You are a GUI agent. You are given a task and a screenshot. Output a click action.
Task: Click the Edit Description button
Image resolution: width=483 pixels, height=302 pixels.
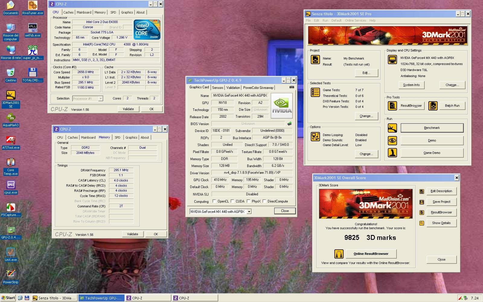click(441, 191)
